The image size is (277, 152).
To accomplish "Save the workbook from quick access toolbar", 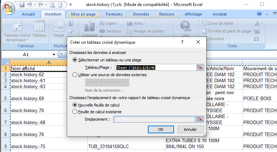I will point(22,5).
